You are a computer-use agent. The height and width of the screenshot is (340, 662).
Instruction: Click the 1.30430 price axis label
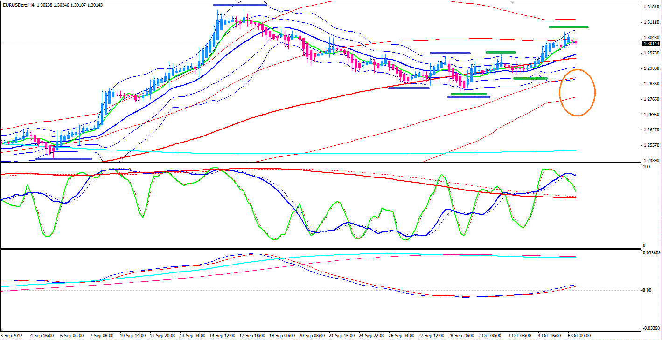pyautogui.click(x=651, y=38)
